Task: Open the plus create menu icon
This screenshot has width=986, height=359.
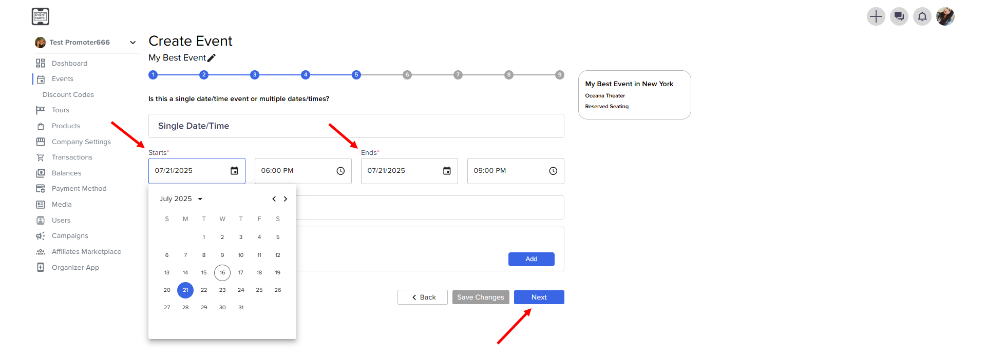Action: point(876,16)
